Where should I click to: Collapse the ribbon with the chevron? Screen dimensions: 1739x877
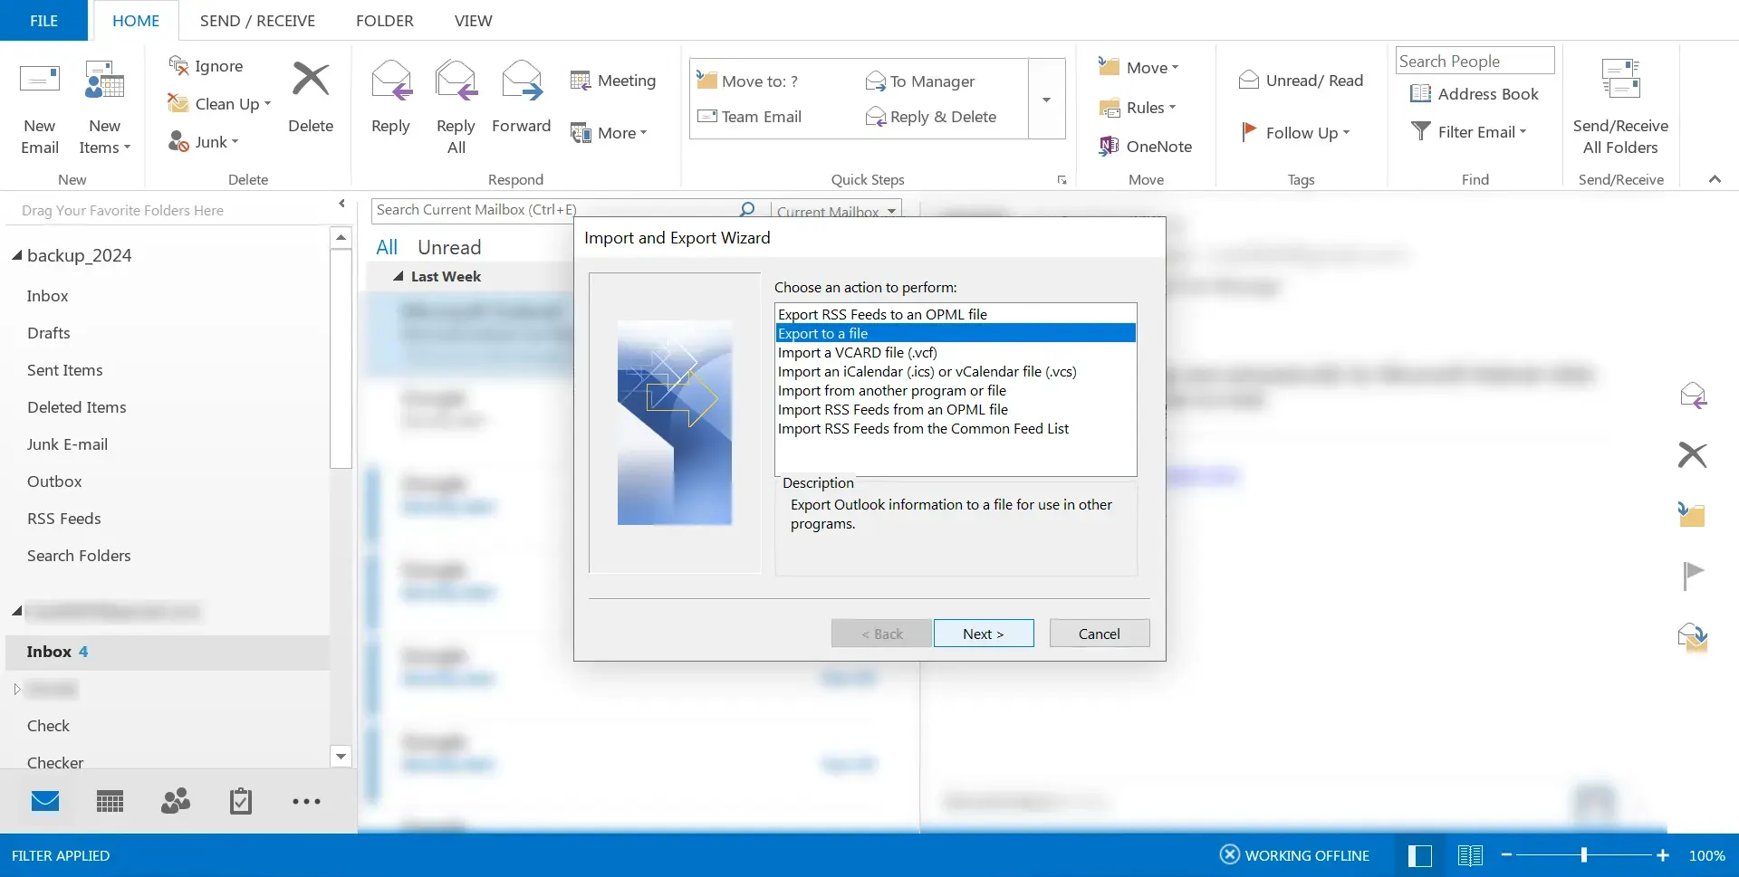[x=1715, y=179]
